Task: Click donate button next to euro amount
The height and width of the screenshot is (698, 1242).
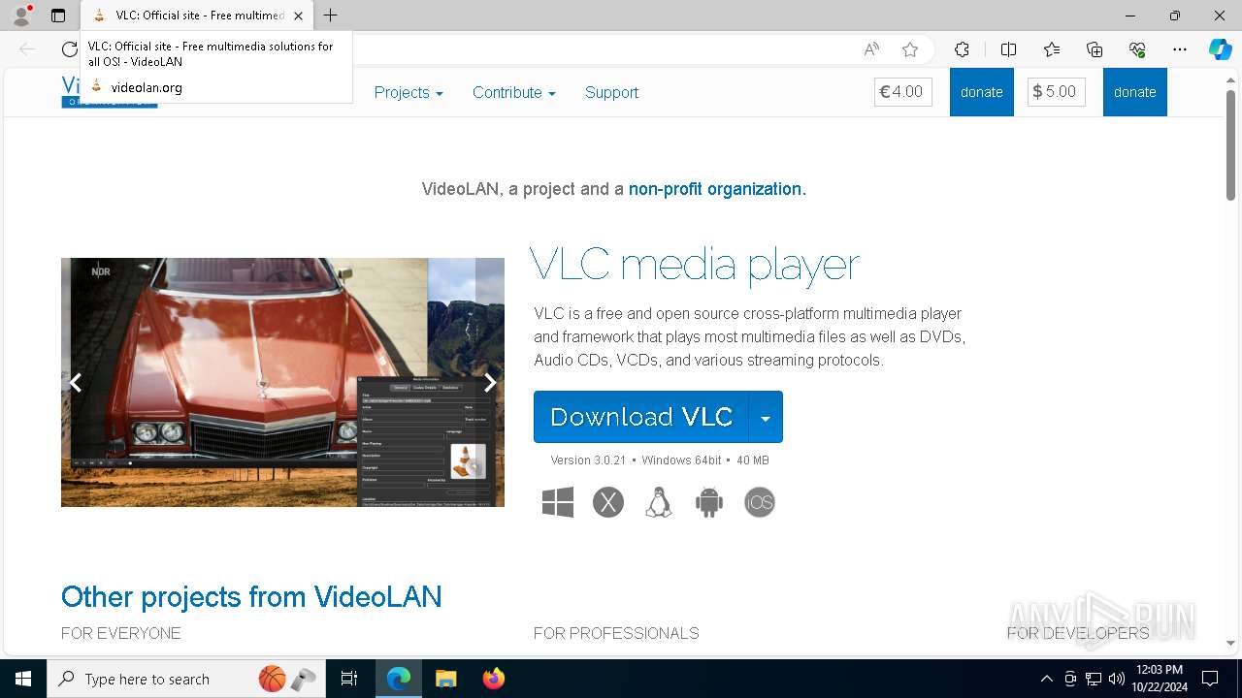Action: [982, 92]
